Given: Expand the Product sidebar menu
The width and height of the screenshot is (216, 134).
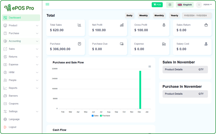Looking at the screenshot, I should click(x=21, y=25).
